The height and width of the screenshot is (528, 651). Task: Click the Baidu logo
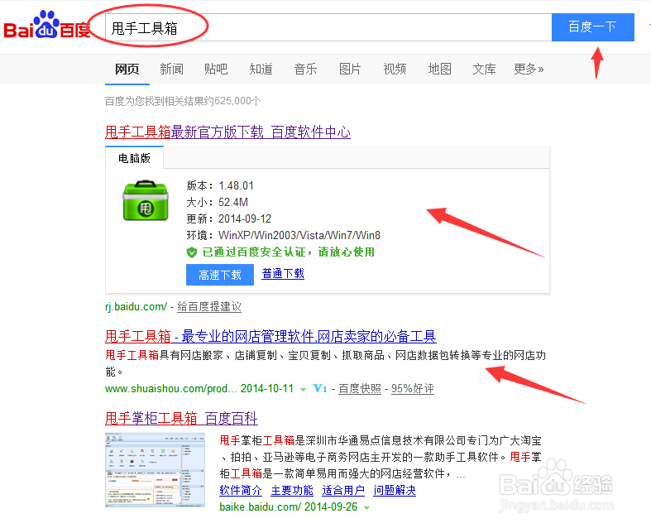47,26
